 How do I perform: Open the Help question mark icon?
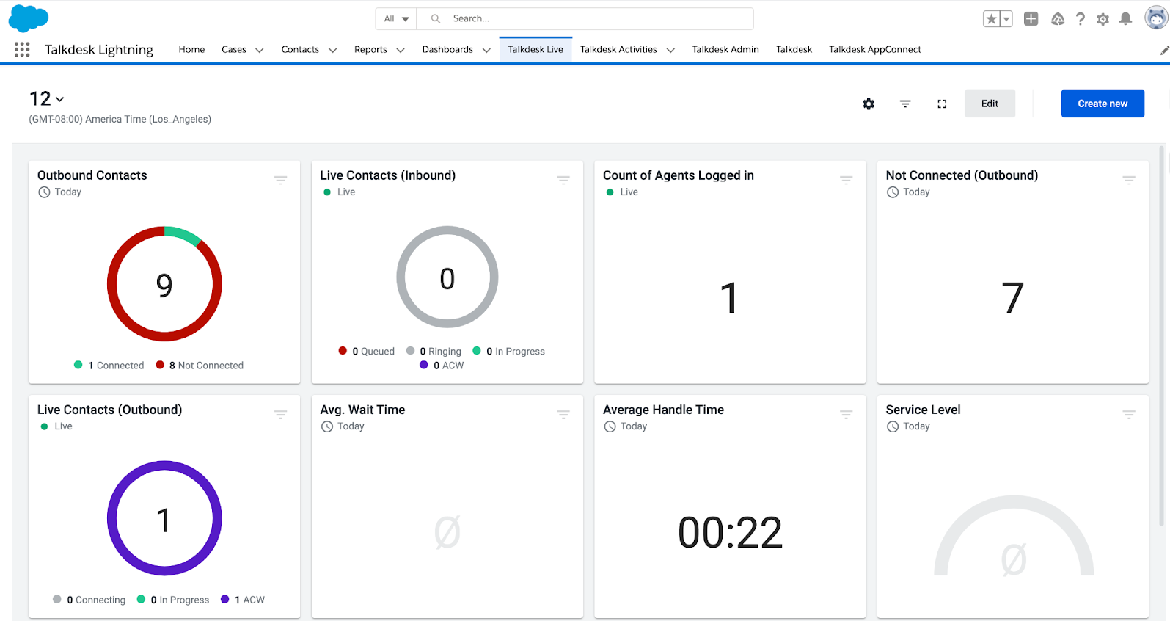[x=1081, y=19]
